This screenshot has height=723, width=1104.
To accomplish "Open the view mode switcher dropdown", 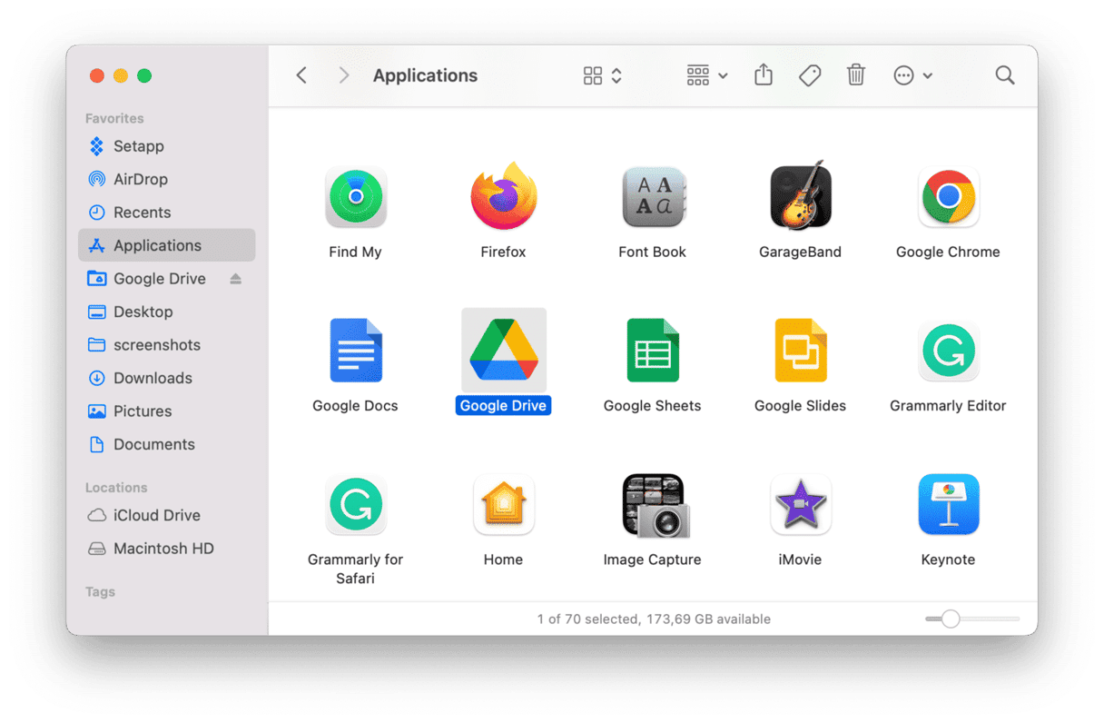I will [602, 75].
